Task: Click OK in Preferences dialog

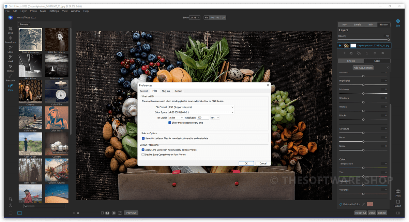Action: coord(246,163)
